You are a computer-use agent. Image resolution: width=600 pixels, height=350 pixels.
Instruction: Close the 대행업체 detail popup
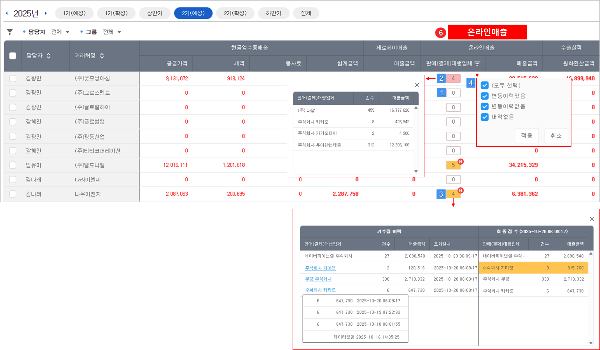click(x=417, y=85)
